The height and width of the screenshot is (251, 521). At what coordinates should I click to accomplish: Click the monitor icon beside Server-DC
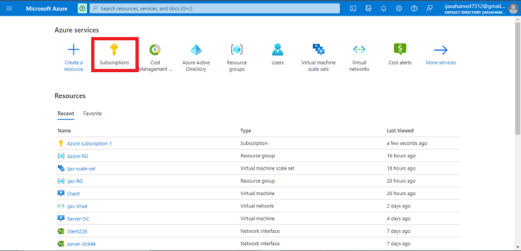click(x=61, y=218)
